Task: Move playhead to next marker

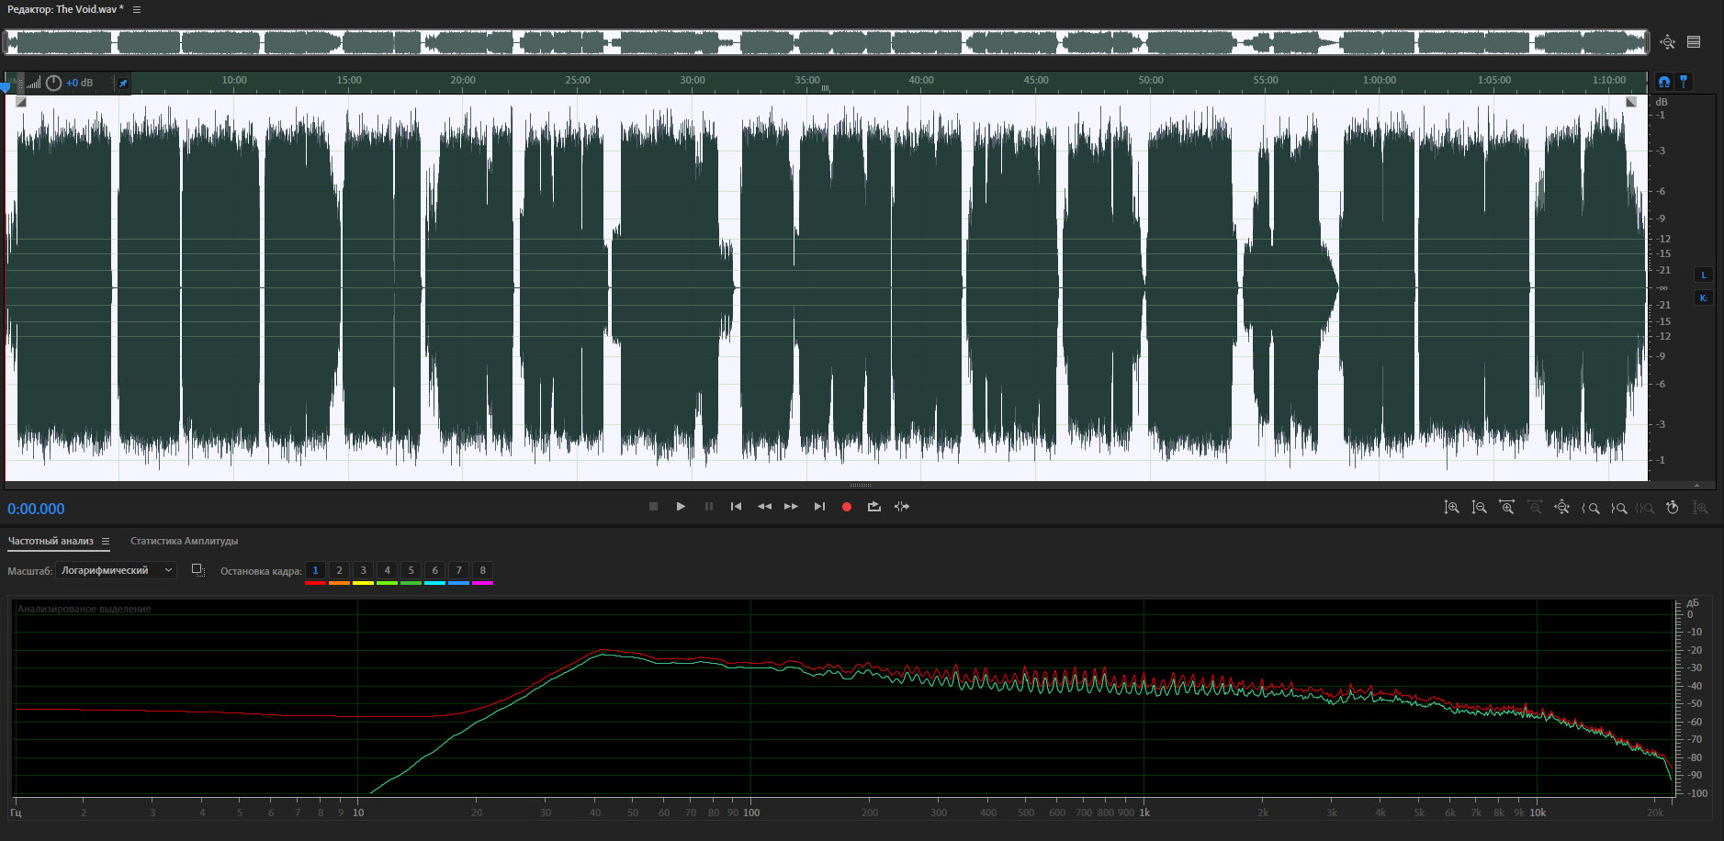Action: click(x=819, y=507)
